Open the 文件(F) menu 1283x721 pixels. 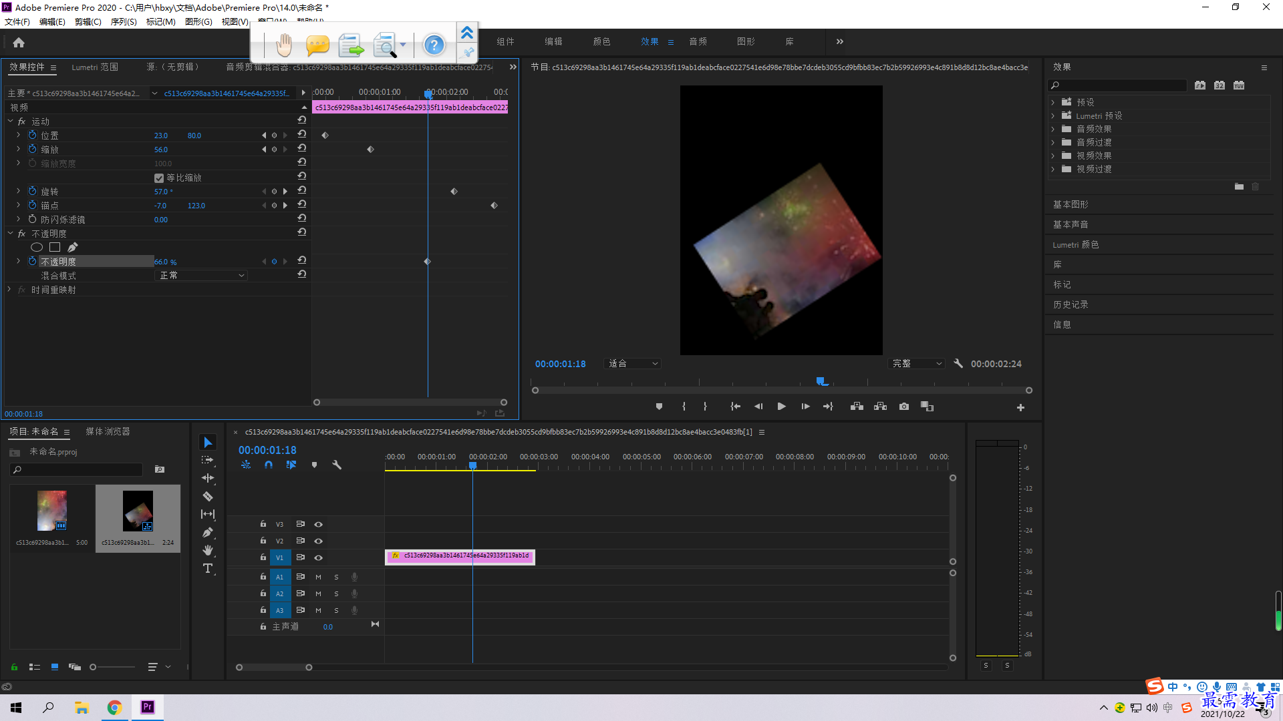tap(17, 21)
